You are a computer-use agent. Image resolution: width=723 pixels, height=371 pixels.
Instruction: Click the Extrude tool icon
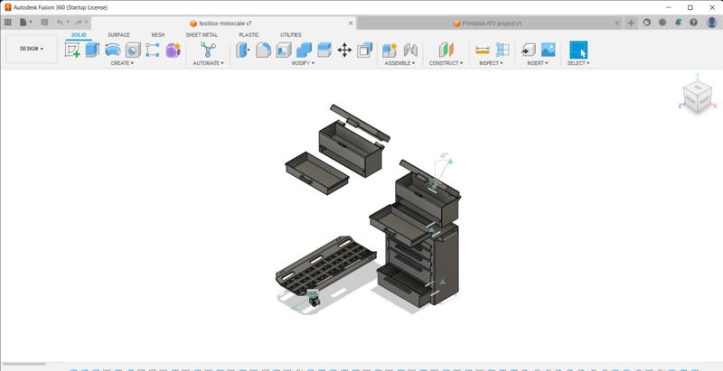pyautogui.click(x=92, y=51)
